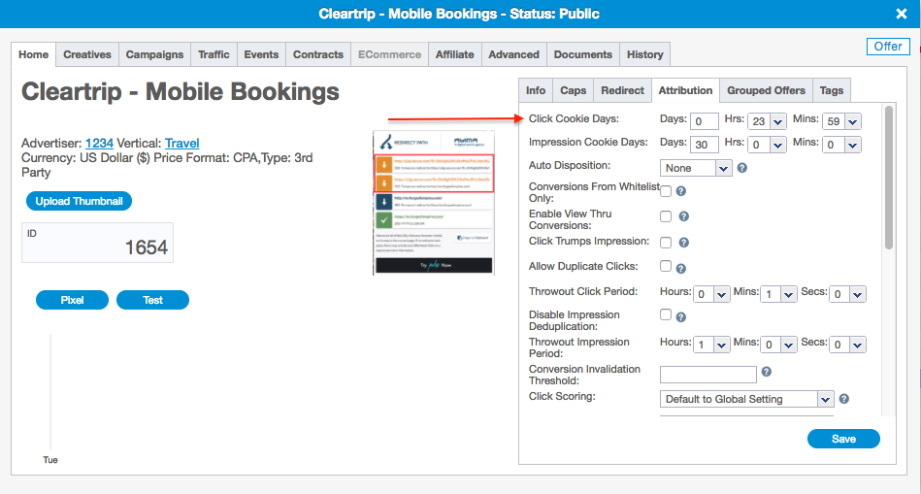Image resolution: width=921 pixels, height=494 pixels.
Task: Enable Conversions From Whitelist Only checkbox
Action: click(x=666, y=191)
